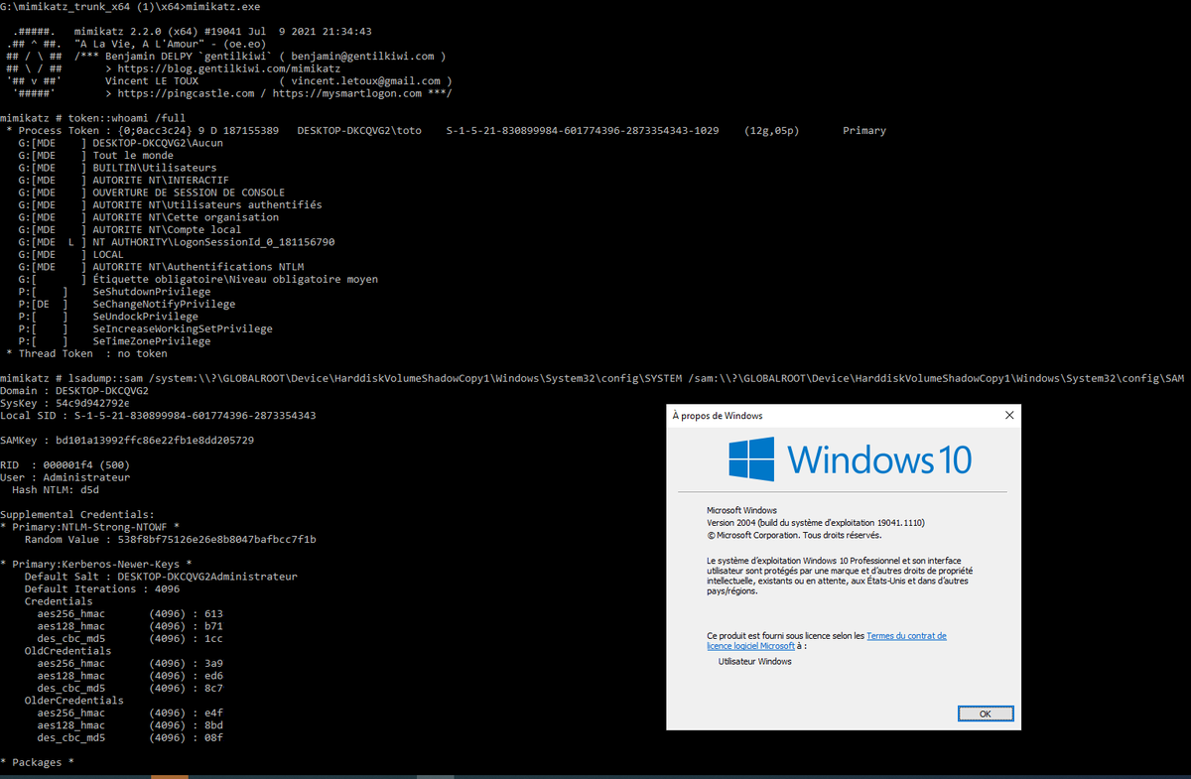Click '* Primary:Kerberos-Newer-Keys *' heading

(96, 565)
